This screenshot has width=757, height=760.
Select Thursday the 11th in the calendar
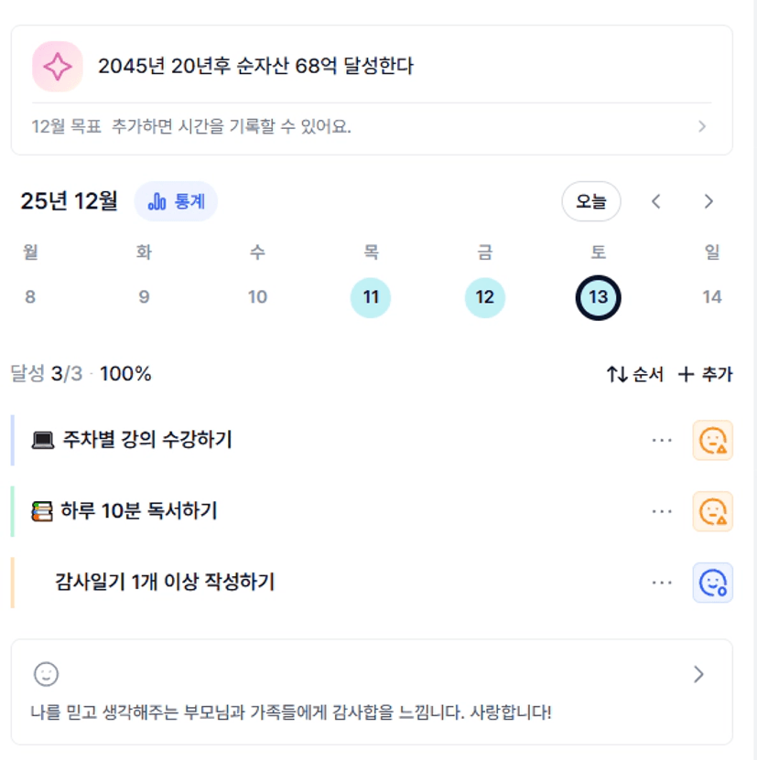pos(371,297)
